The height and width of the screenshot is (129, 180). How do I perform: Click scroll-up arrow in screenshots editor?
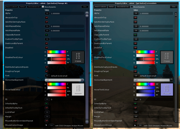point(176,13)
